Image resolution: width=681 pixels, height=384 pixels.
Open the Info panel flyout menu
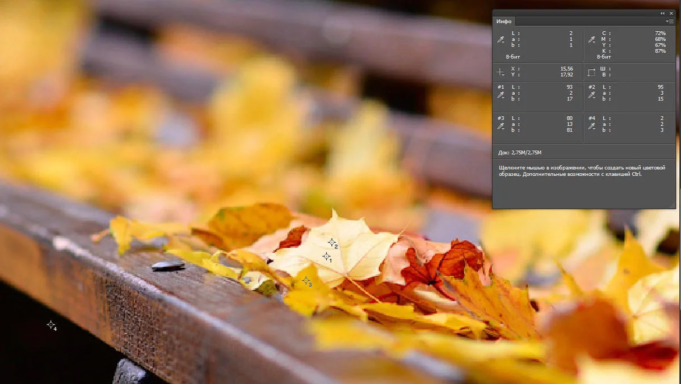670,21
